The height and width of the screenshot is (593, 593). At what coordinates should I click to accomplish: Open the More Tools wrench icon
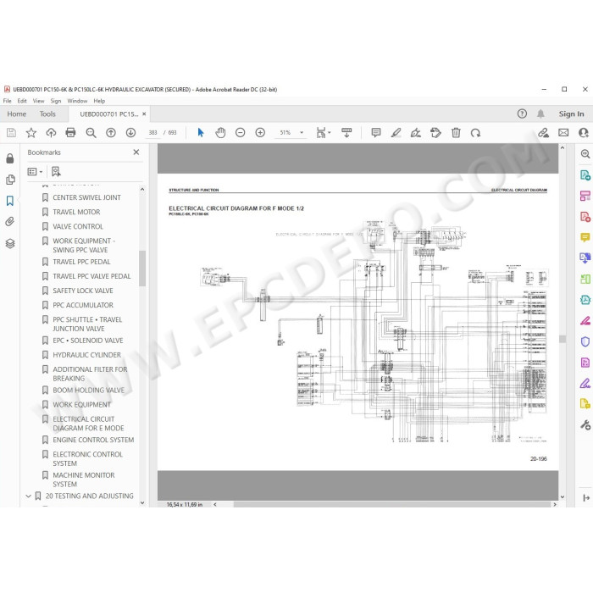point(585,425)
